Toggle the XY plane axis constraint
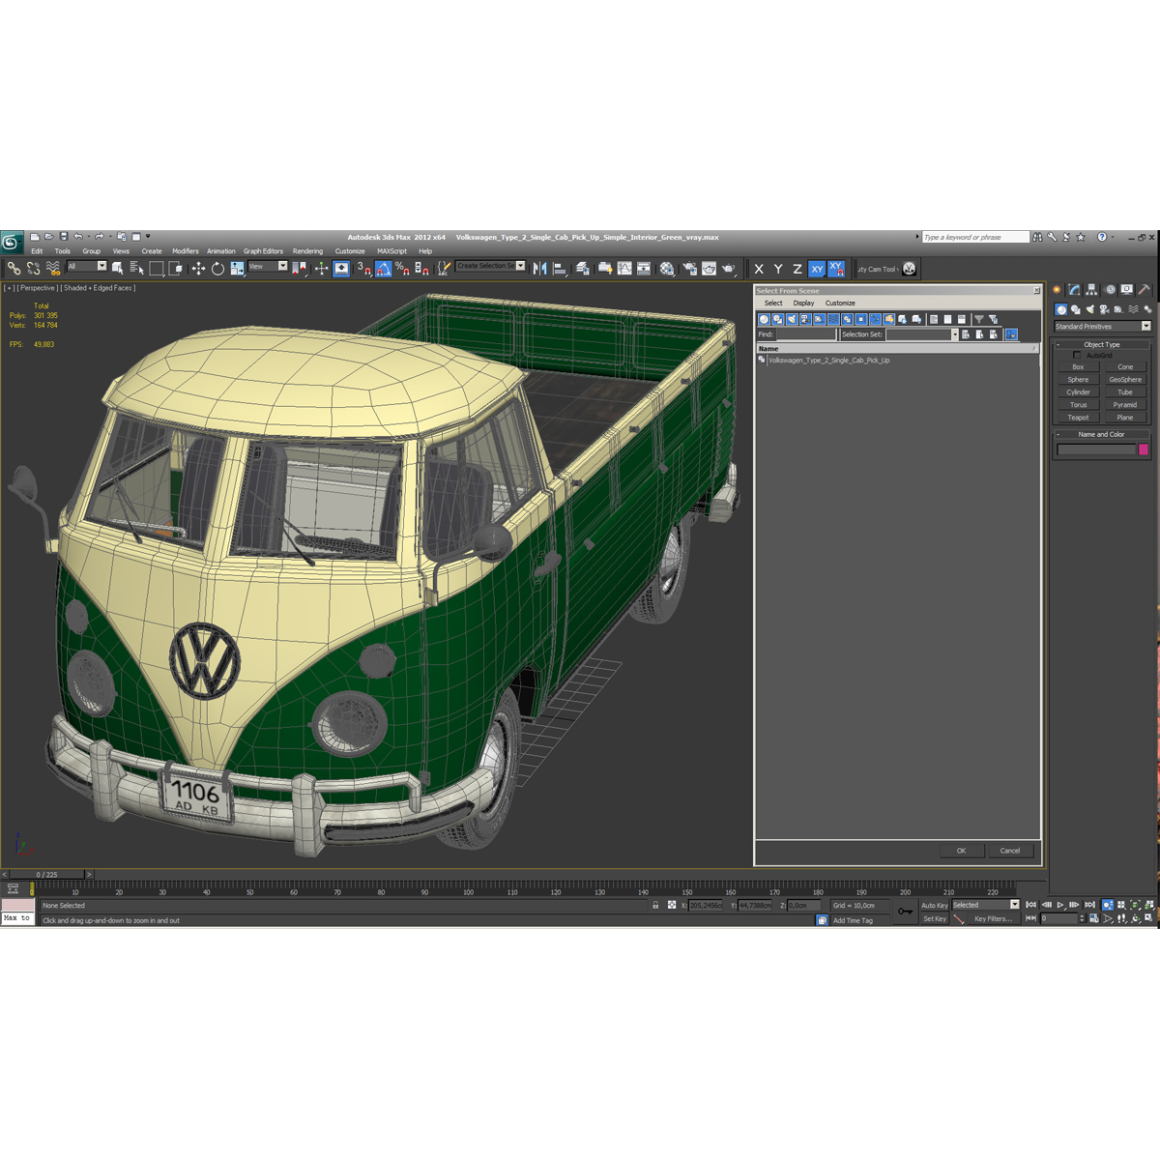The image size is (1160, 1160). coord(817,269)
